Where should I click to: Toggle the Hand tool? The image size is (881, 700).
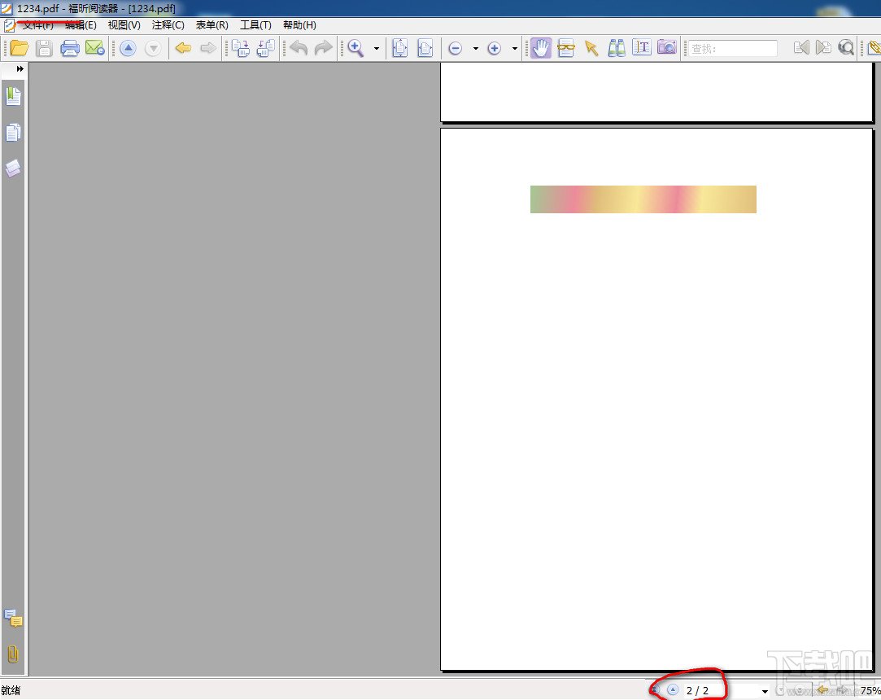click(x=540, y=48)
